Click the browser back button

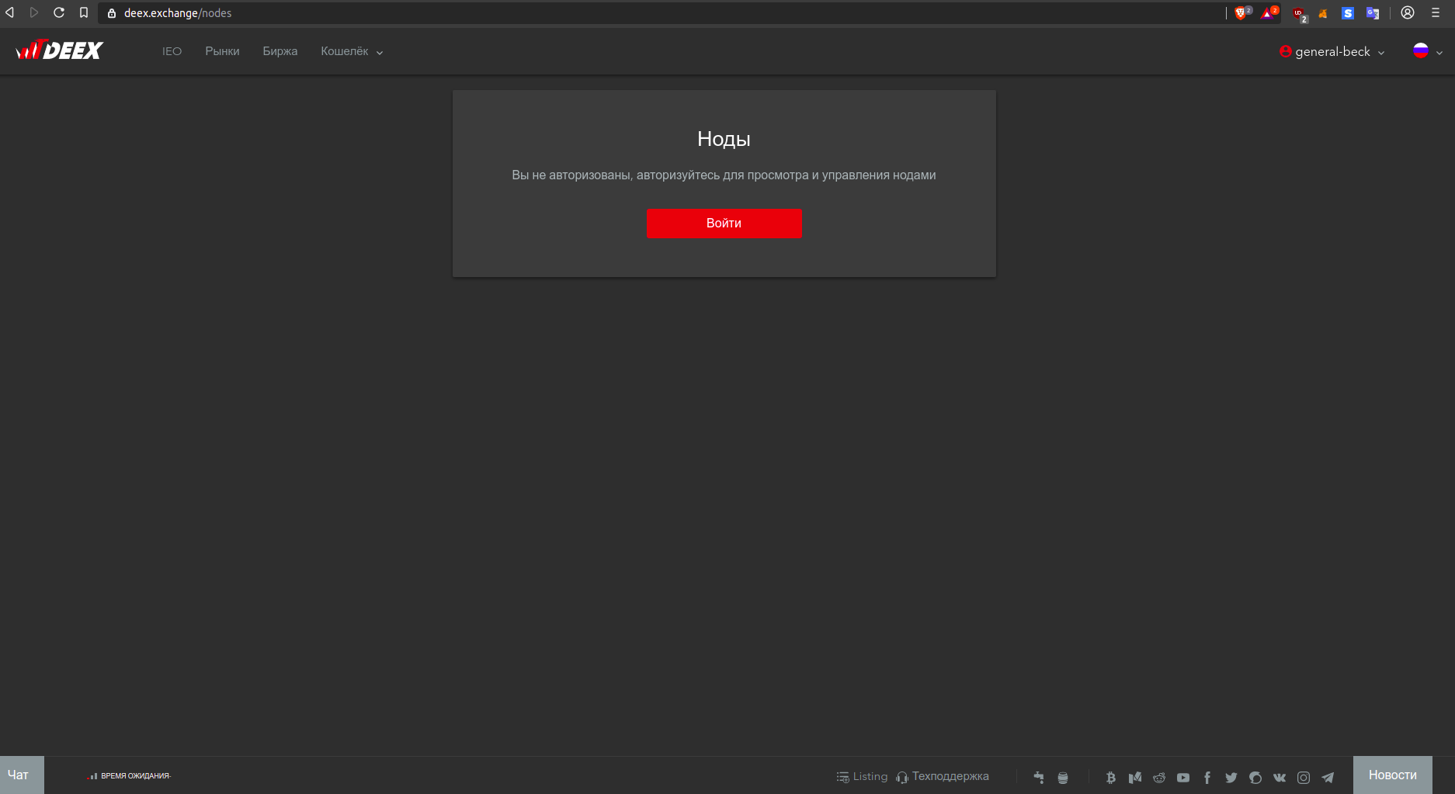(x=10, y=12)
